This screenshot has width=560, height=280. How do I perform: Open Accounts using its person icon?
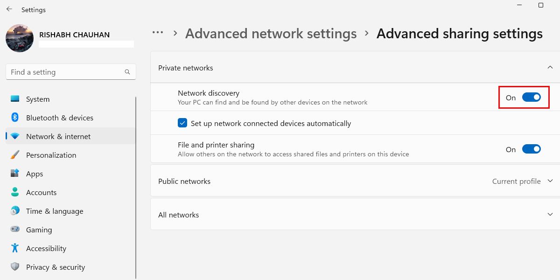[x=14, y=192]
